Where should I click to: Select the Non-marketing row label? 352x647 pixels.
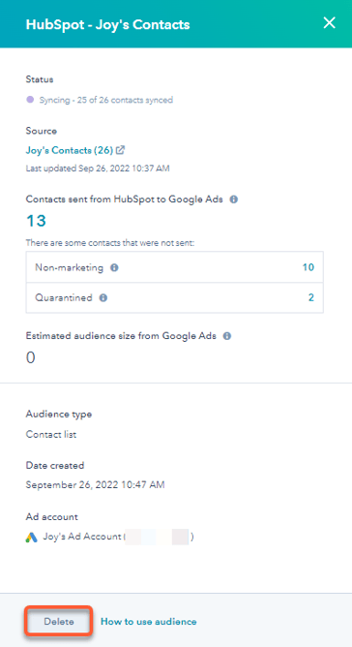coord(69,267)
